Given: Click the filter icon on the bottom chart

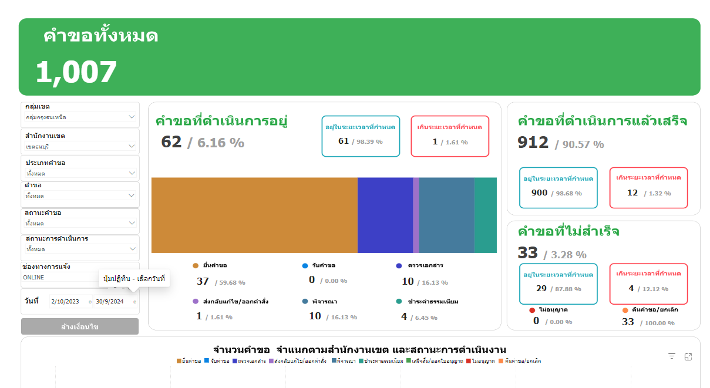Looking at the screenshot, I should click(x=672, y=356).
